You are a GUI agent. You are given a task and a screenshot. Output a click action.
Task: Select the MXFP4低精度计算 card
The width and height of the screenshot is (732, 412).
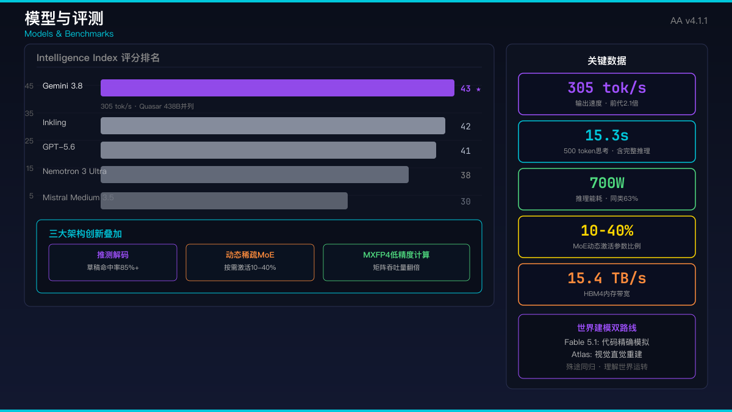(x=396, y=262)
